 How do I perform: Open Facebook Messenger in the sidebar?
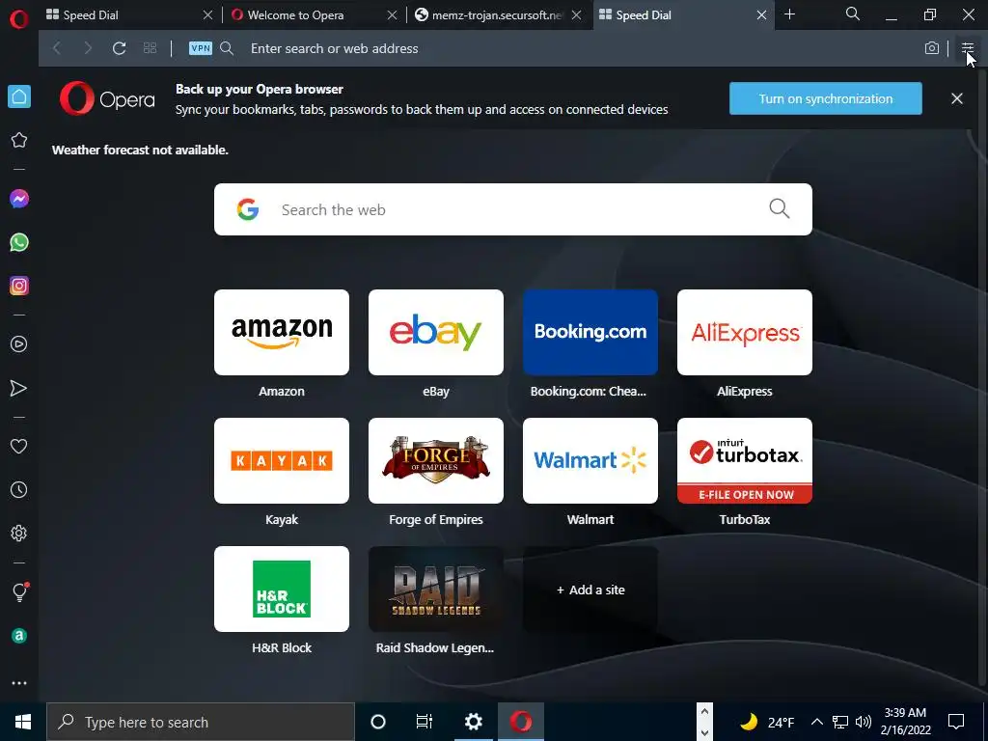[x=19, y=199]
